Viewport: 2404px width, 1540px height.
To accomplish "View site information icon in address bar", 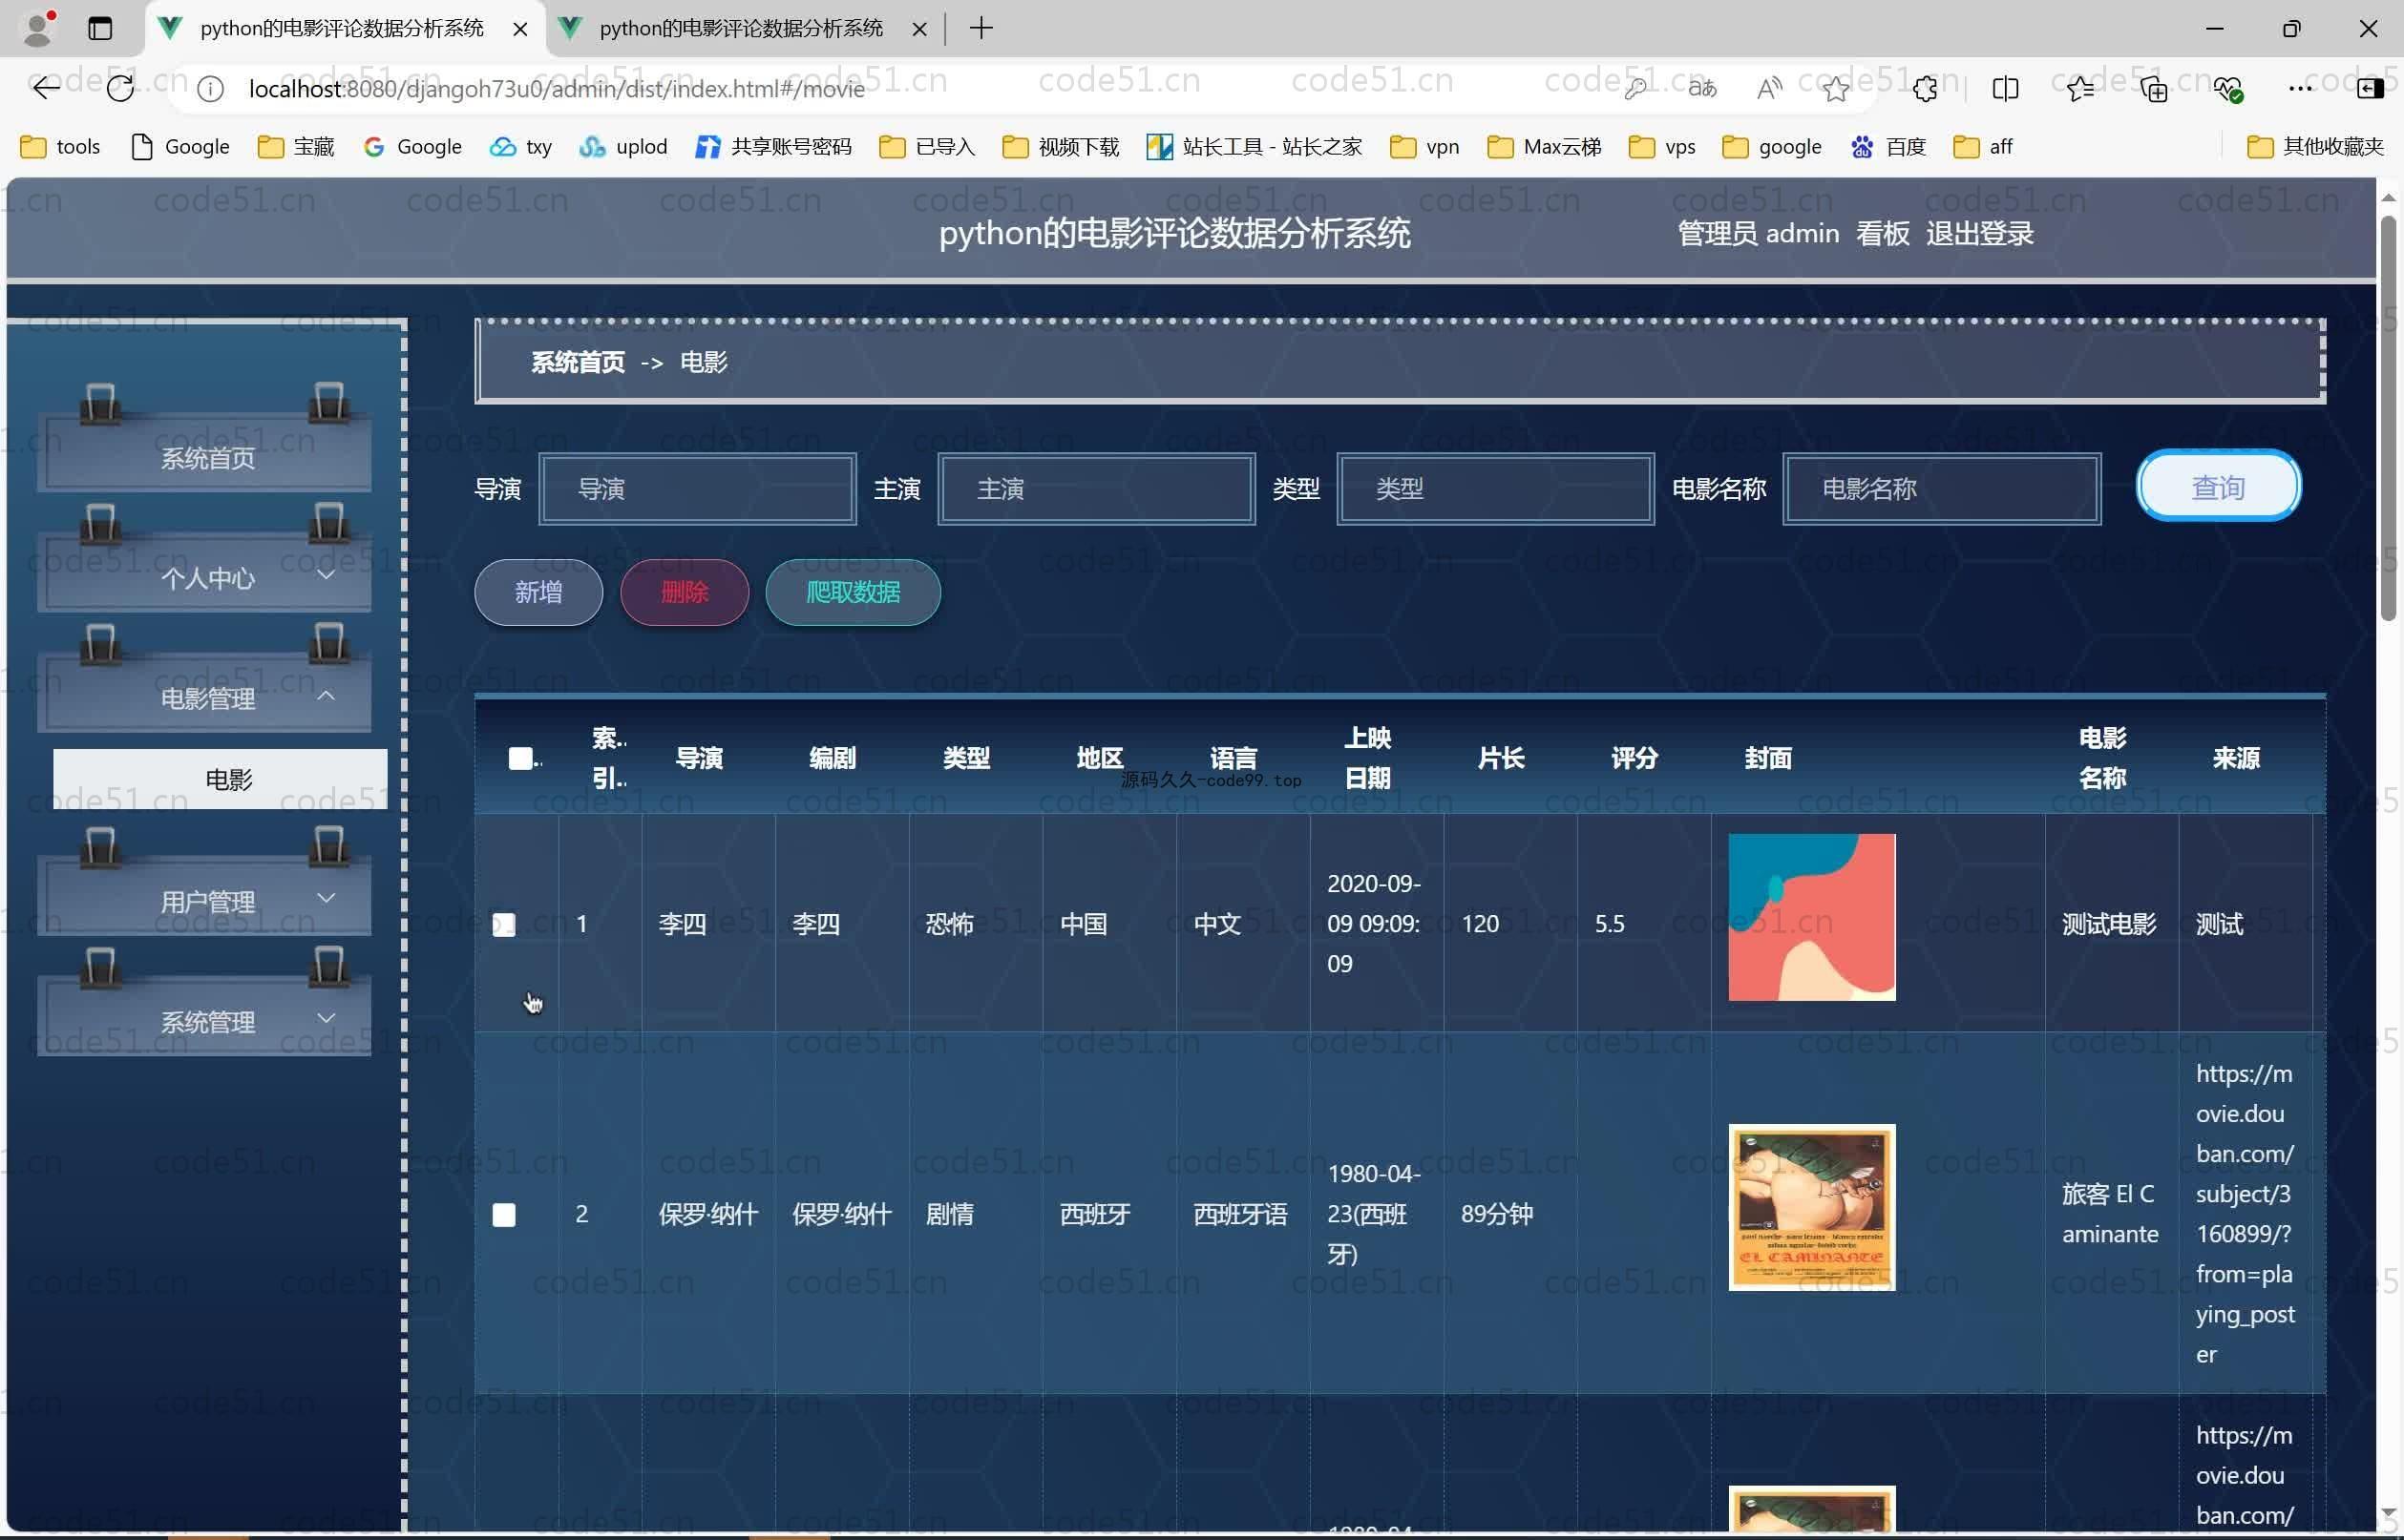I will click(210, 89).
